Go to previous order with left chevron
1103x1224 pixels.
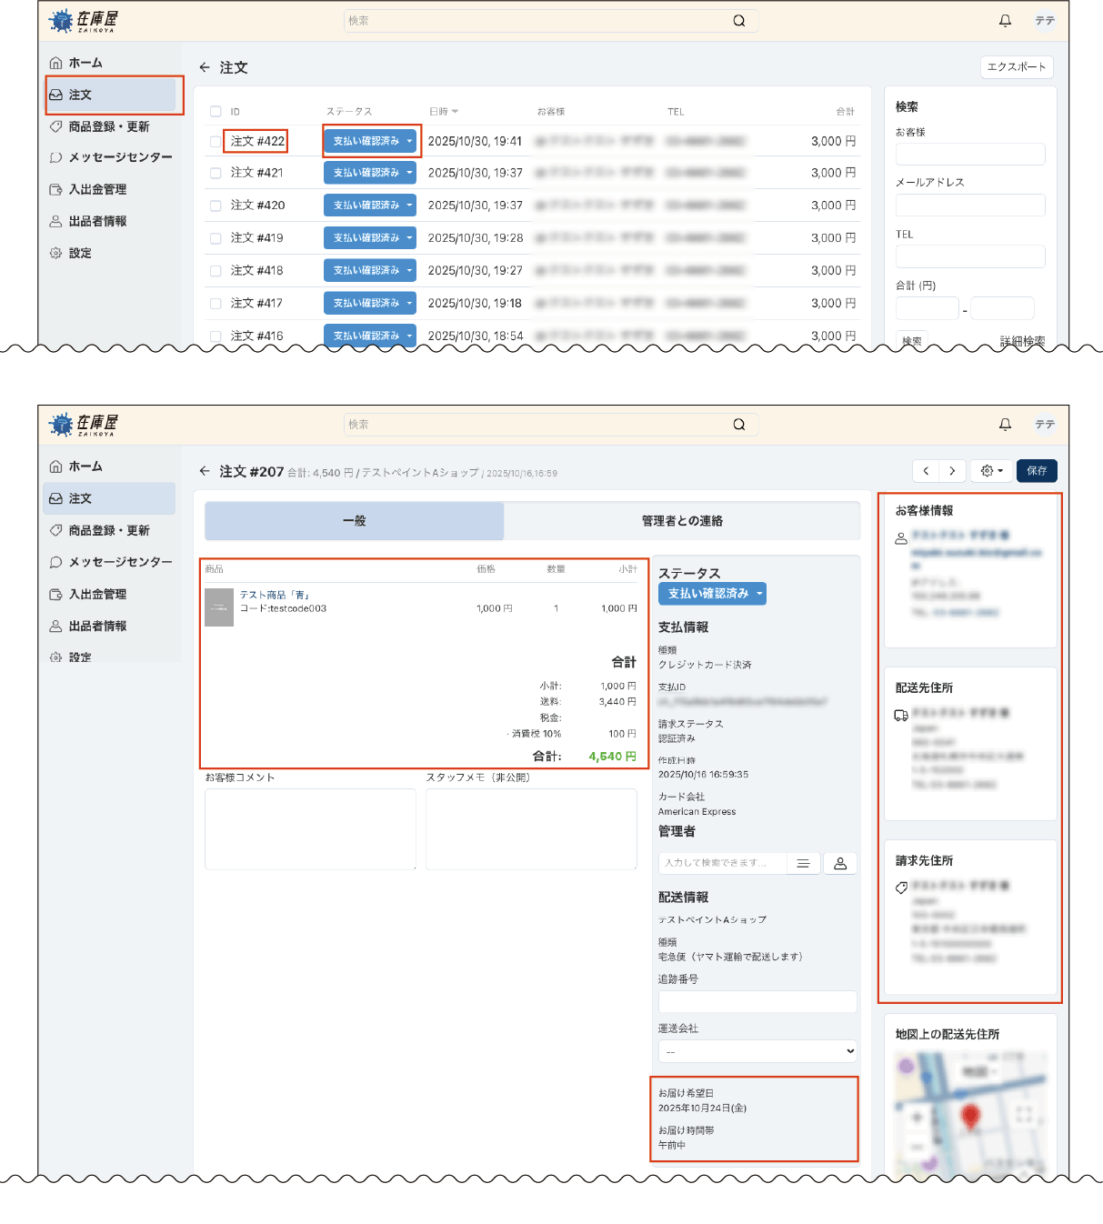(926, 471)
